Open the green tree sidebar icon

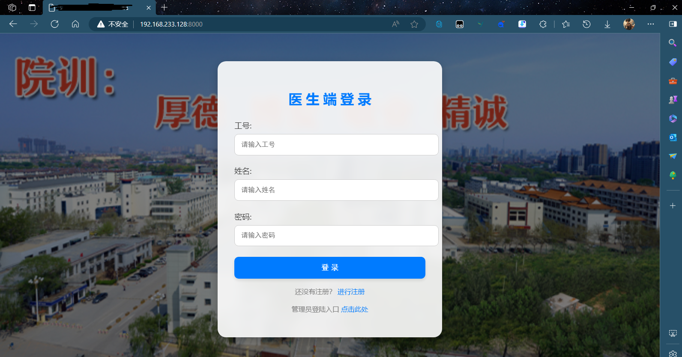673,175
